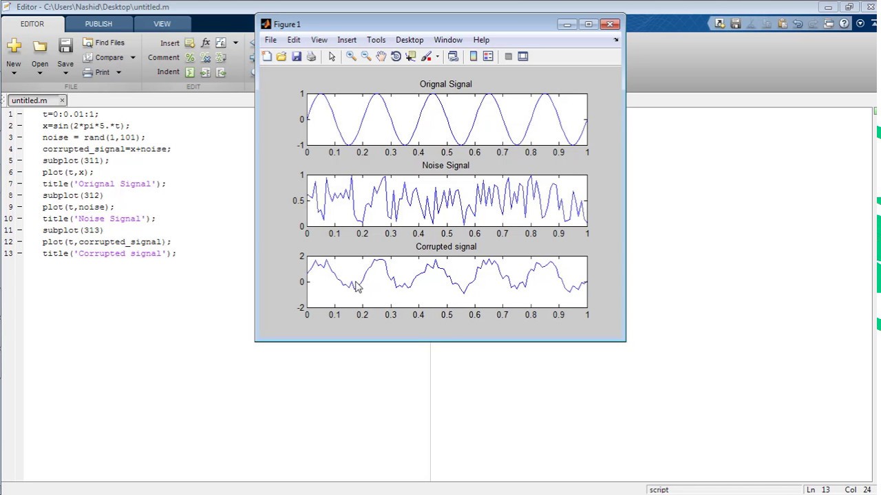Expand the Print dropdown arrow
The width and height of the screenshot is (881, 495).
point(118,72)
